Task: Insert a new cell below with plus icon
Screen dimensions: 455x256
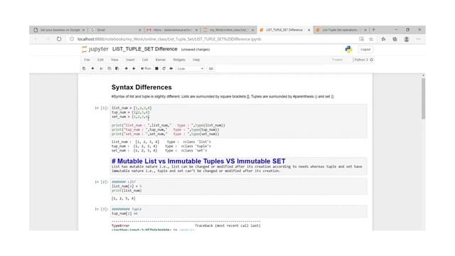Action: [92, 68]
